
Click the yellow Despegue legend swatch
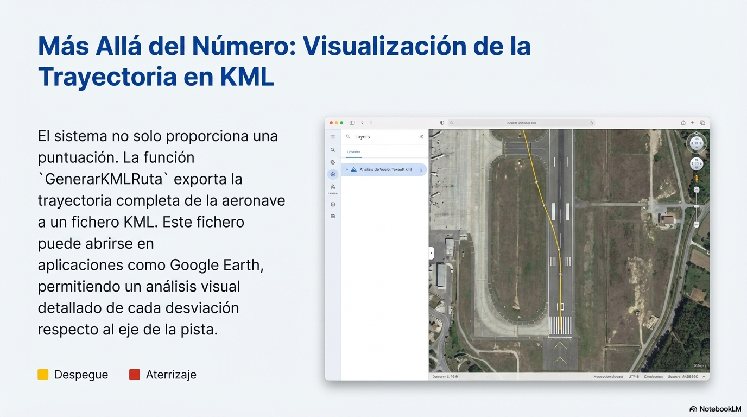[43, 375]
